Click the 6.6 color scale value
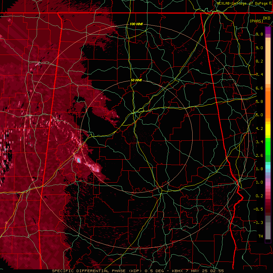 click(x=259, y=88)
